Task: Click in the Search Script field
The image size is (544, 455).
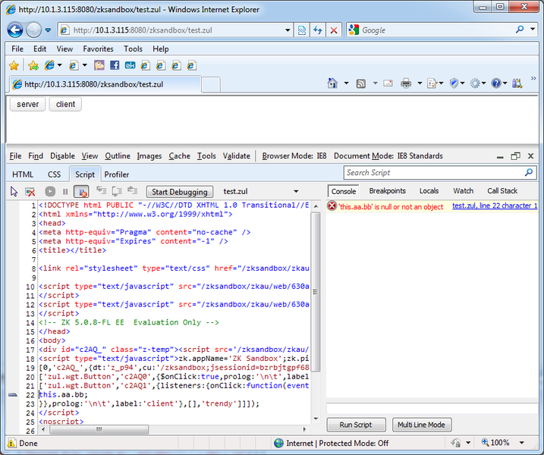Action: click(x=435, y=173)
